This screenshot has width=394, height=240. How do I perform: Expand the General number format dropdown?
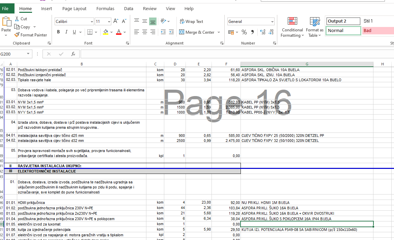pyautogui.click(x=272, y=22)
